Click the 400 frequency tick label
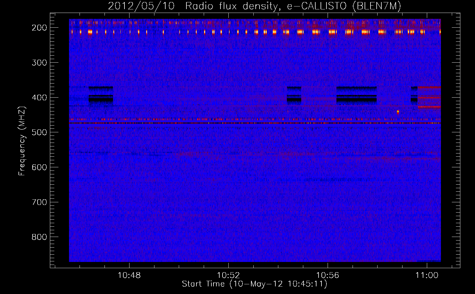Screen dimensions: 475x294 39,98
